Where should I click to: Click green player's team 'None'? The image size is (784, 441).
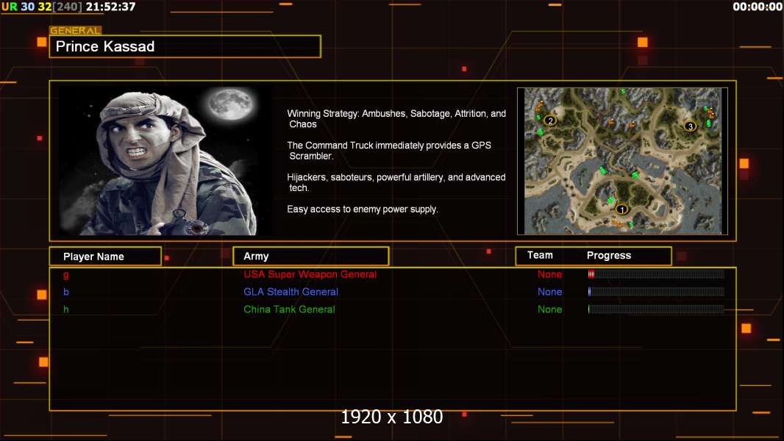(x=549, y=309)
